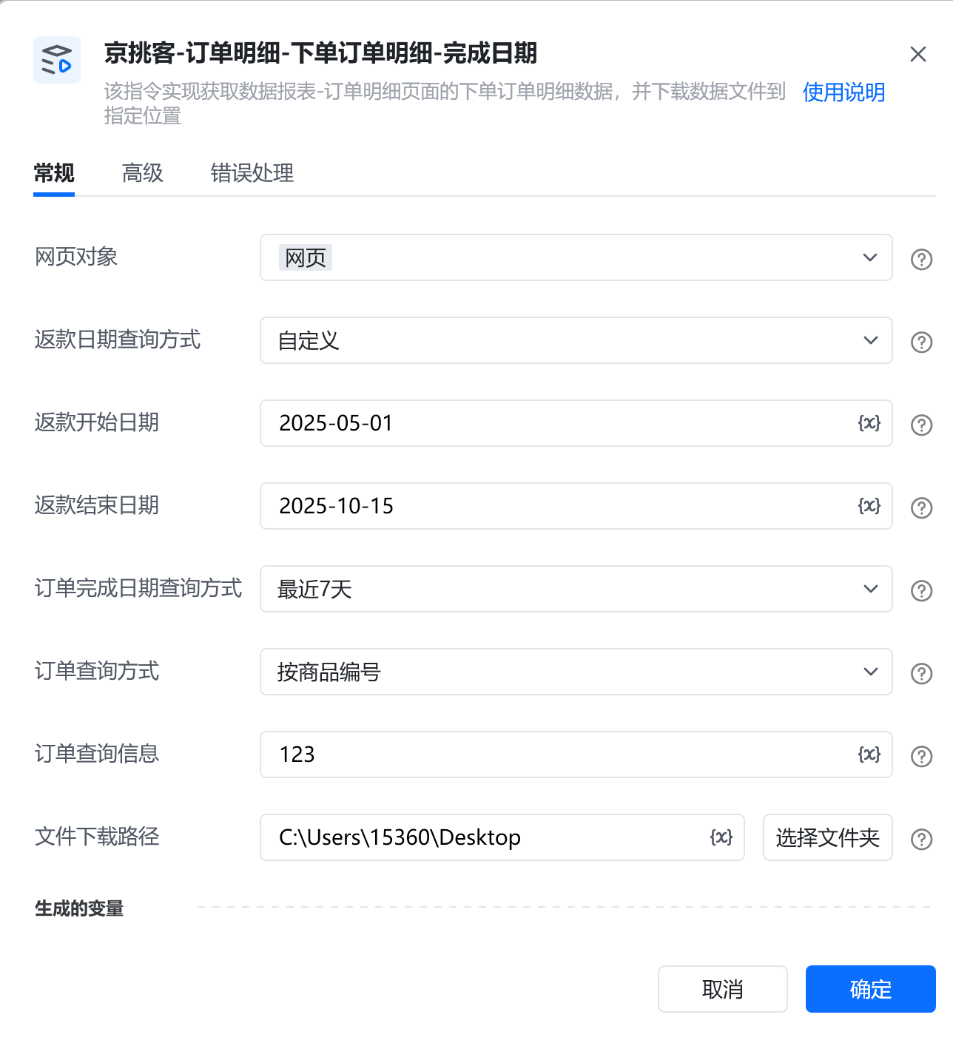Insert variable into 订单查询信息 field
Image resolution: width=953 pixels, height=1043 pixels.
coord(869,755)
